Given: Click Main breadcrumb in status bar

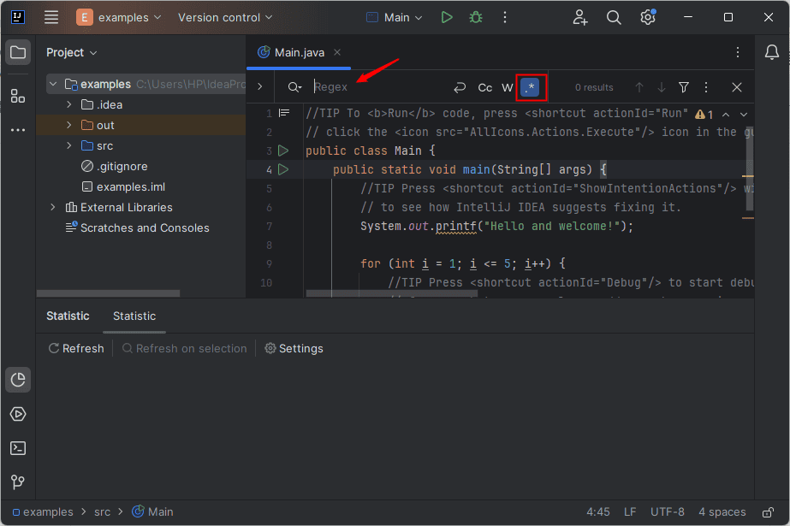Looking at the screenshot, I should pos(152,512).
